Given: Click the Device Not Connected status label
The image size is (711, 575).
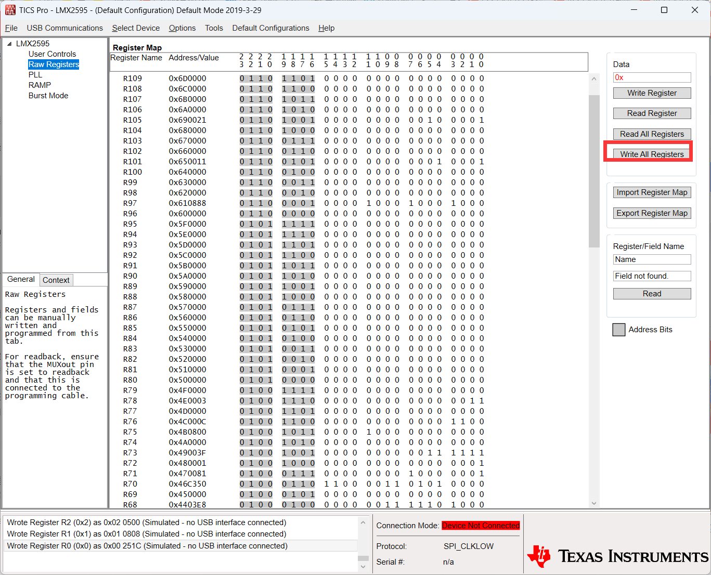Looking at the screenshot, I should click(x=481, y=526).
